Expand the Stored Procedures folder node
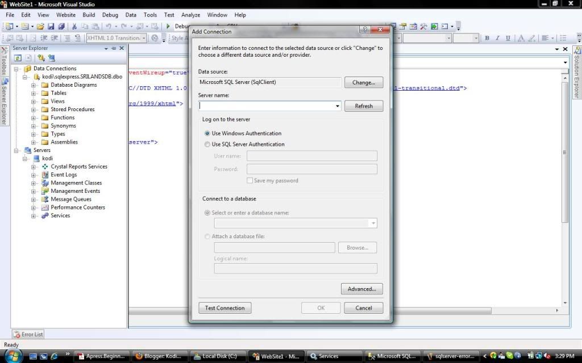The image size is (582, 363). [x=34, y=109]
